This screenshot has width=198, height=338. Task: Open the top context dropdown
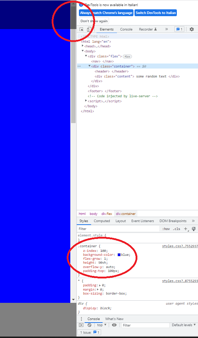tap(102, 325)
